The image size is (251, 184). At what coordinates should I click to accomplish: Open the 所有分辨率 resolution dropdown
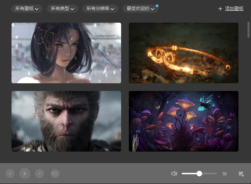tap(100, 9)
